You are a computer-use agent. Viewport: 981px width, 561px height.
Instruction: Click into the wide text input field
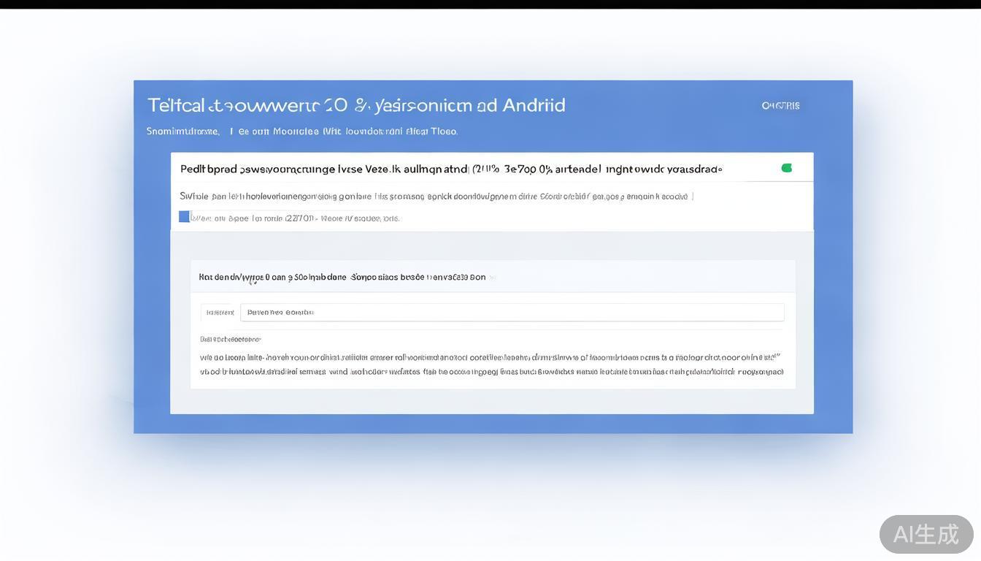coord(511,313)
